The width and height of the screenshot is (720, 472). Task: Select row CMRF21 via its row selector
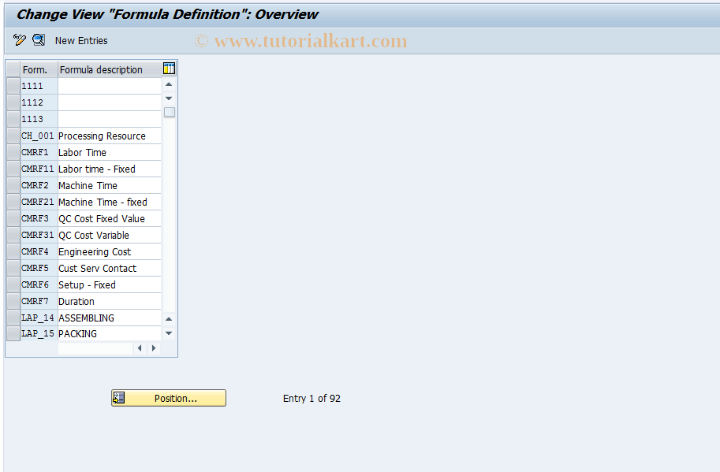point(13,202)
